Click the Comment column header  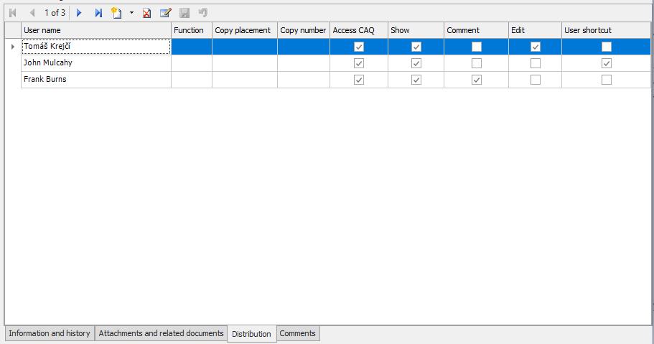(x=476, y=30)
